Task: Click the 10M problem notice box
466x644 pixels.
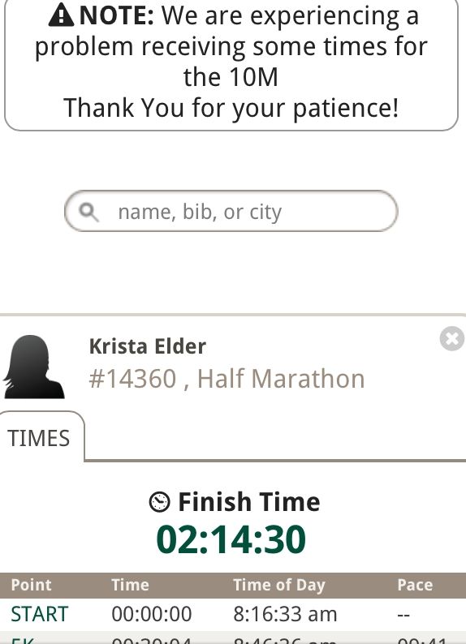Action: pyautogui.click(x=231, y=63)
